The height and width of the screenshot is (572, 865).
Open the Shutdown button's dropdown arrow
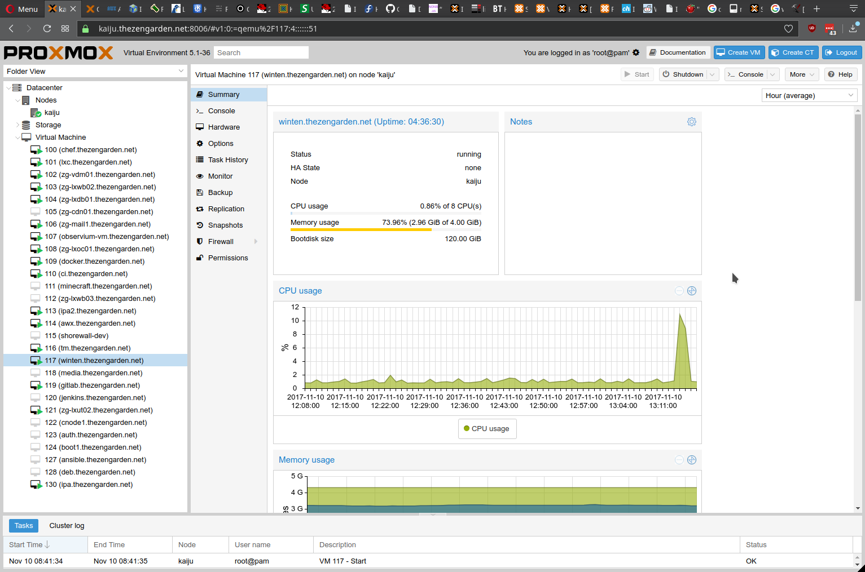pyautogui.click(x=713, y=74)
